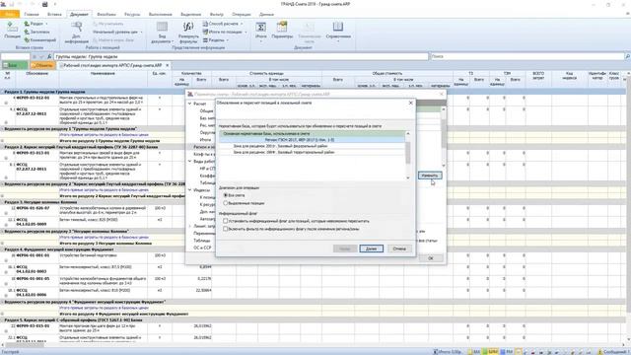Select Общие item in parameters tree
Screen dimensions: 631x355
(x=206, y=110)
